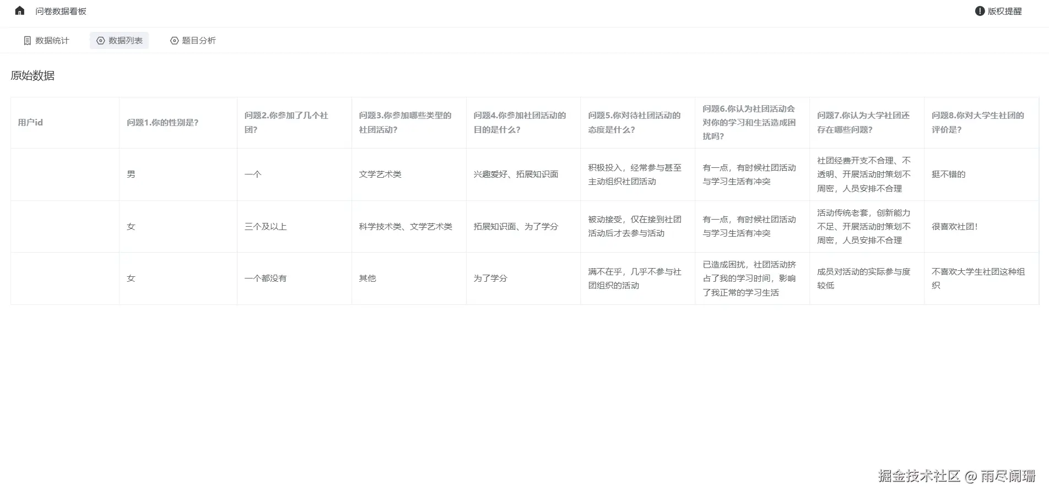The image size is (1049, 497).
Task: Click the 数据列表 tab icon
Action: [100, 41]
